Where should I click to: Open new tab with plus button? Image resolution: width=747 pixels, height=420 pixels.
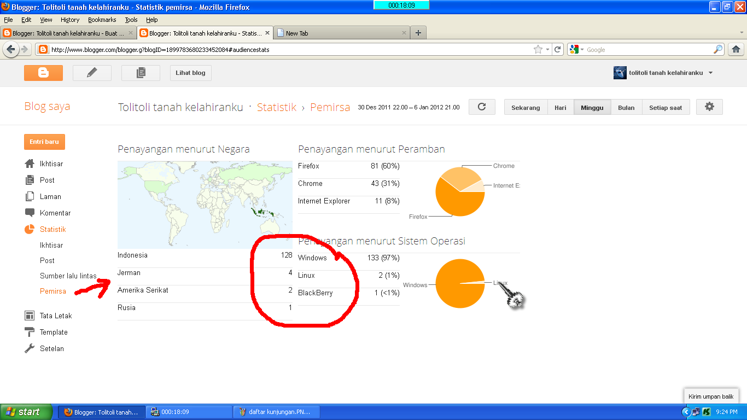[x=418, y=33]
